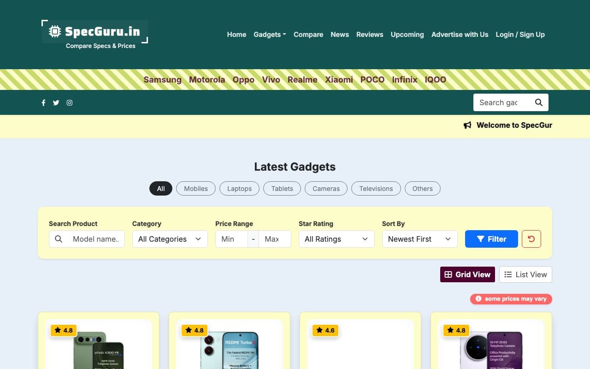Open the Vivo brand link
The width and height of the screenshot is (590, 369).
pos(271,79)
